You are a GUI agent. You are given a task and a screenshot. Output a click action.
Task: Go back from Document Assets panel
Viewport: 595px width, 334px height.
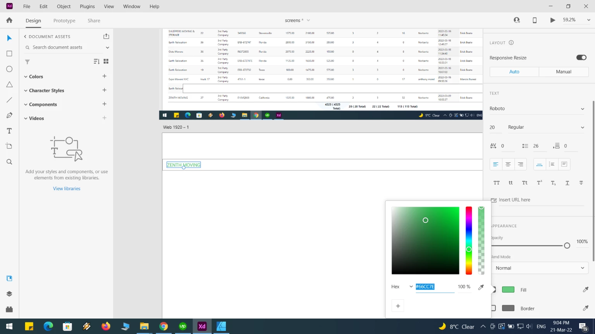coord(25,36)
